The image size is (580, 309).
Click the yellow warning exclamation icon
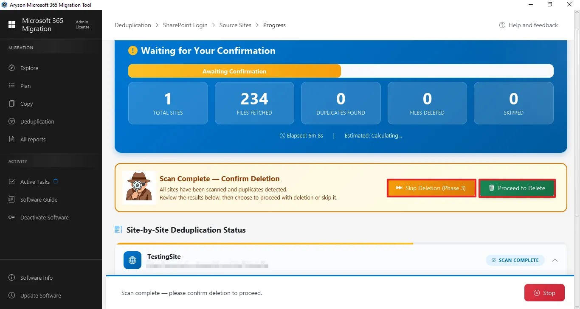click(133, 51)
